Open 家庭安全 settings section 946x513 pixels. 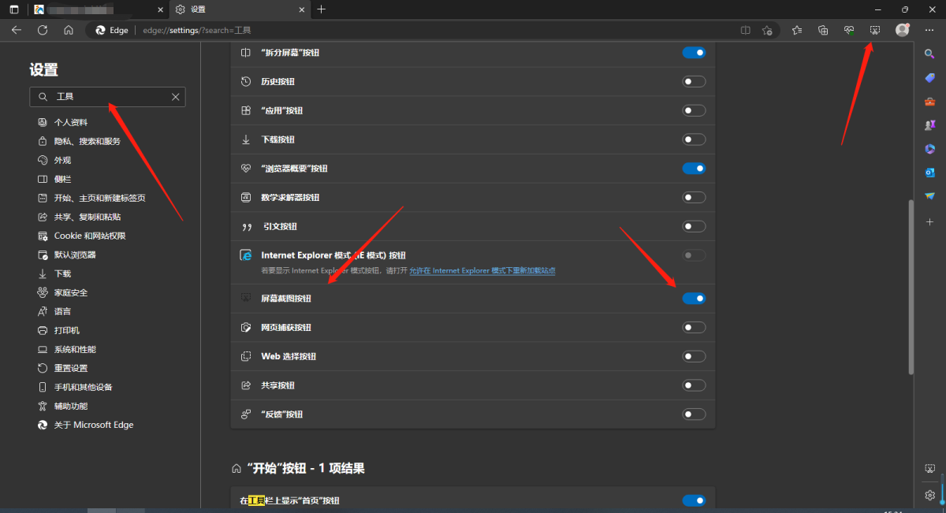pos(63,292)
